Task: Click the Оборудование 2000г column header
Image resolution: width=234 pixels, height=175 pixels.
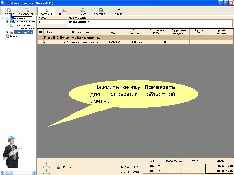Action: [156, 32]
